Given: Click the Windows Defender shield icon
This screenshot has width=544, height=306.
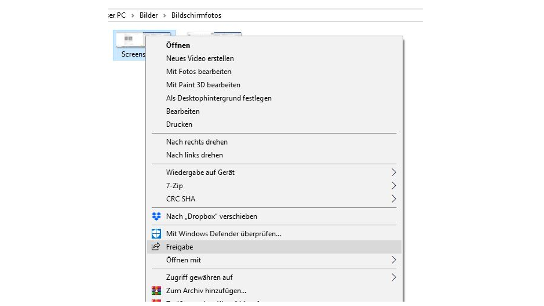Looking at the screenshot, I should coord(156,234).
